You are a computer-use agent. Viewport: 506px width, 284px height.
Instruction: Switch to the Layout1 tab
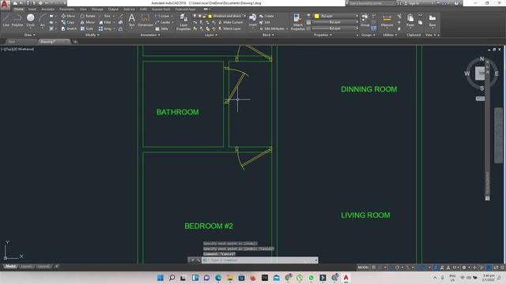click(x=26, y=267)
